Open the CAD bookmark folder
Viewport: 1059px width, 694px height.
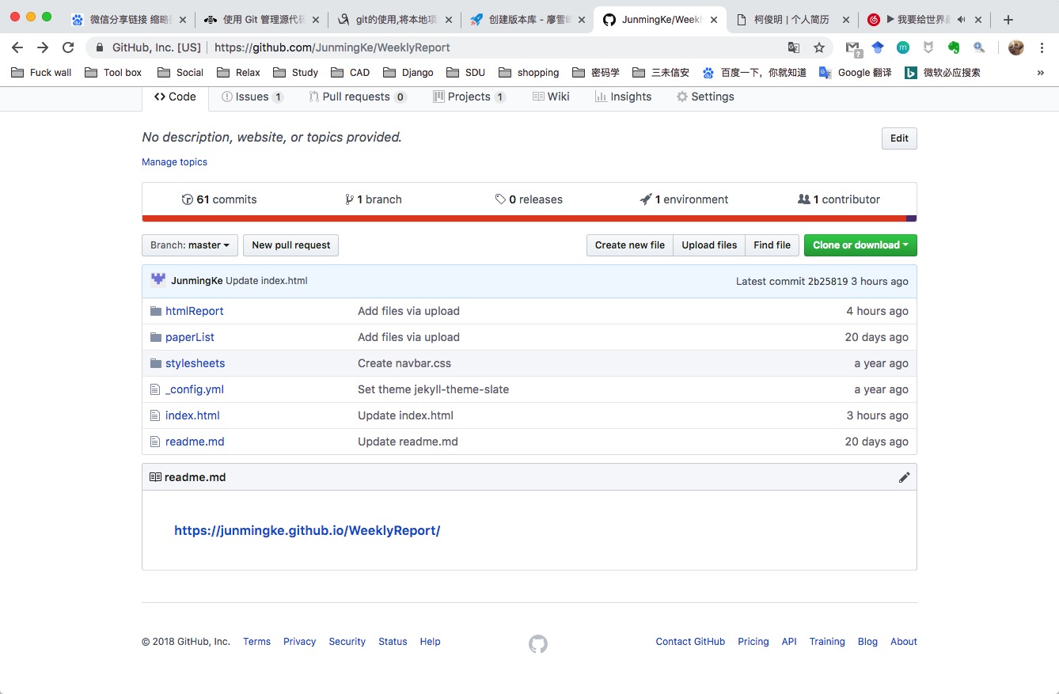point(350,72)
